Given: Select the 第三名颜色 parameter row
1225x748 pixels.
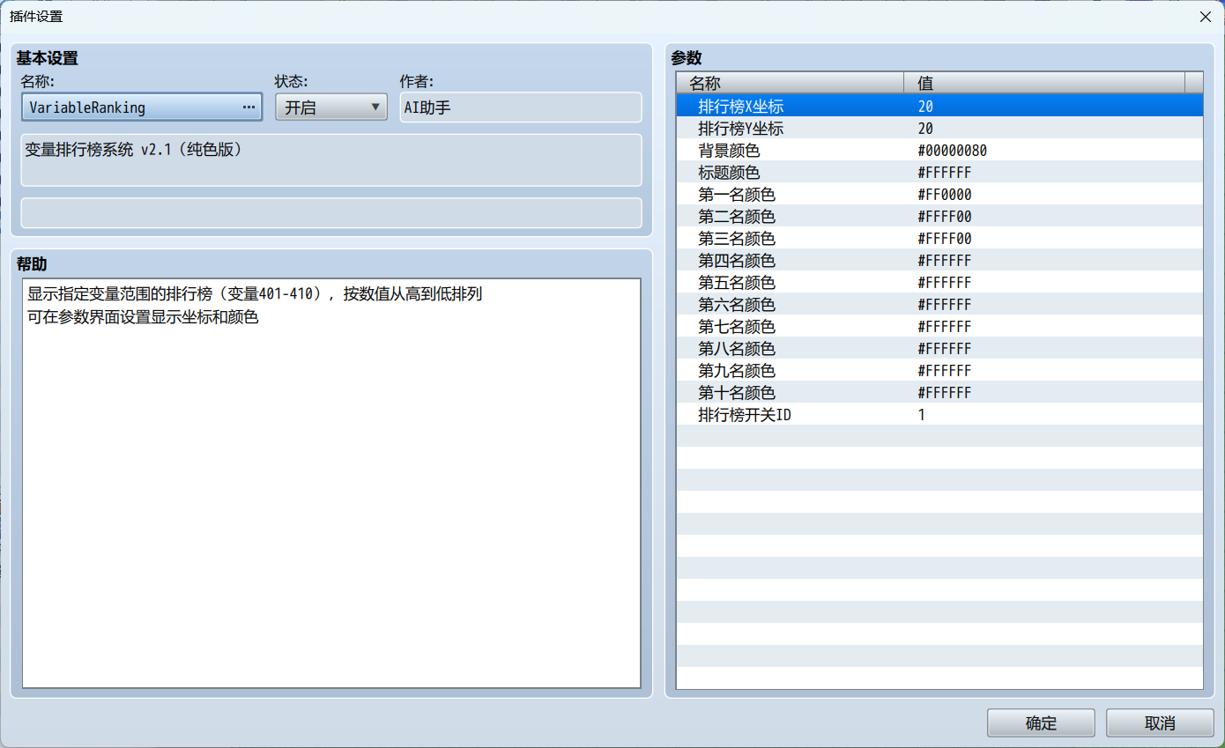Looking at the screenshot, I should point(940,238).
